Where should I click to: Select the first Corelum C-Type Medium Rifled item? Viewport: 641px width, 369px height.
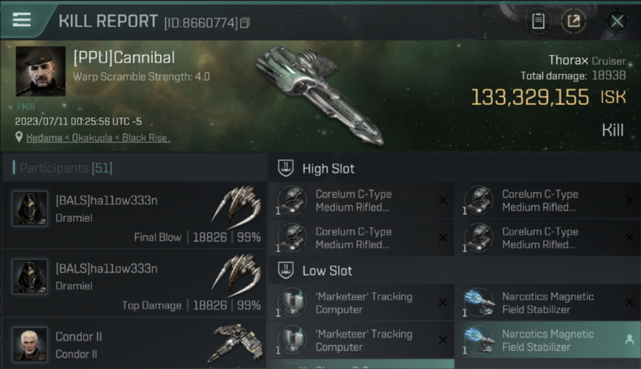pyautogui.click(x=361, y=201)
